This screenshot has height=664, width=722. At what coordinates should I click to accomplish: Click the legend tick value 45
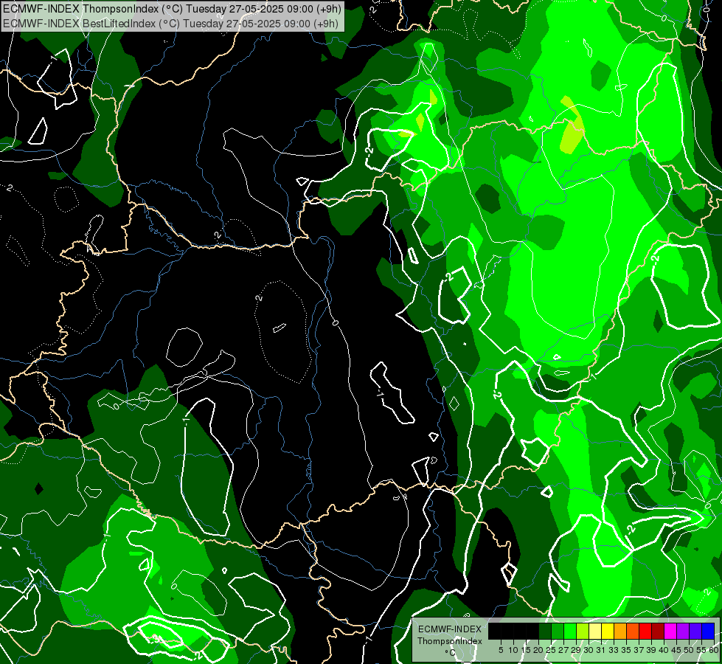[676, 650]
